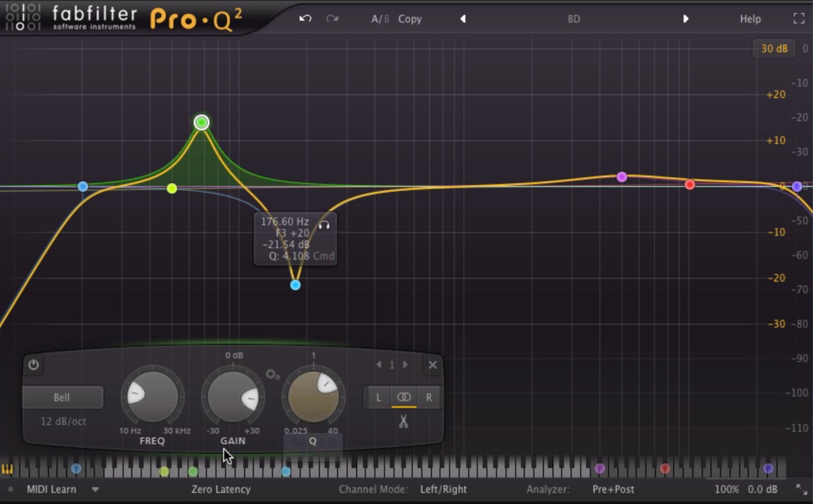This screenshot has width=813, height=504.
Task: Select previous band with left triangle
Action: coord(379,365)
